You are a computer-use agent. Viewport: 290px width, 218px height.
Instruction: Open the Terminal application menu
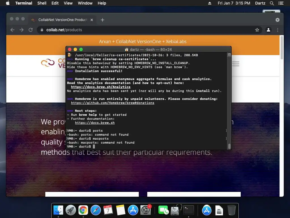coord(24,3)
